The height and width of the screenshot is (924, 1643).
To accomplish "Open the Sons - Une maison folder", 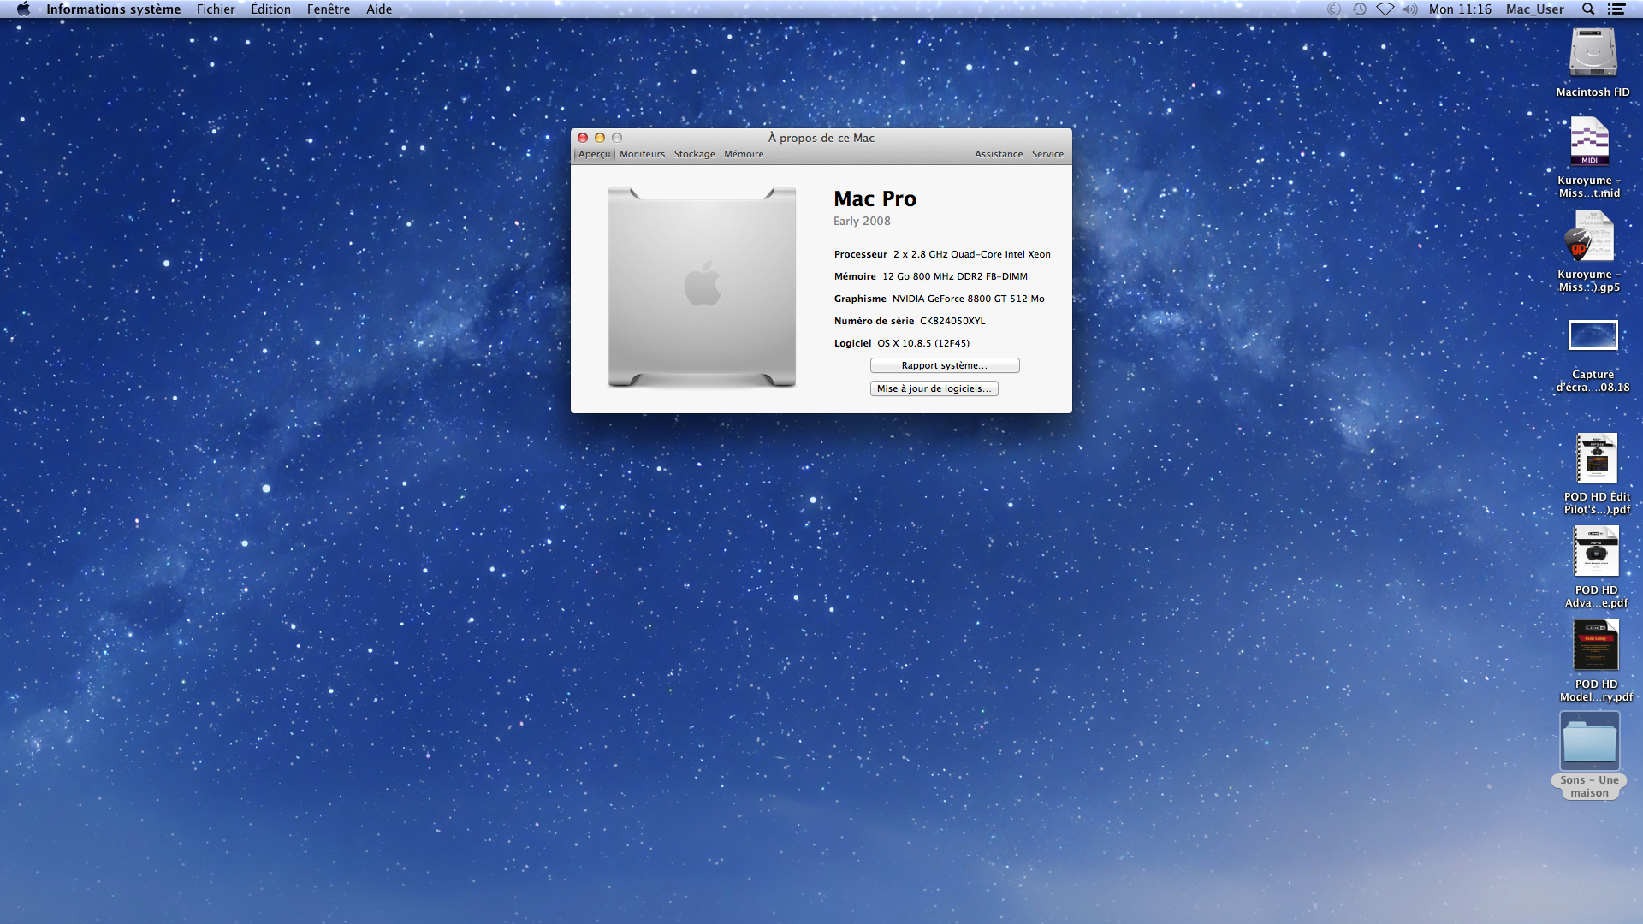I will point(1589,742).
